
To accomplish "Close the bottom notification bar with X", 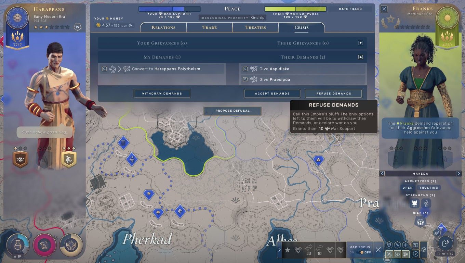I will tap(378, 250).
